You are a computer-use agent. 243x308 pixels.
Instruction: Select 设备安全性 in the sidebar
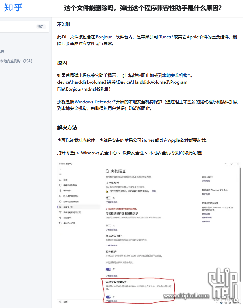coord(69,207)
